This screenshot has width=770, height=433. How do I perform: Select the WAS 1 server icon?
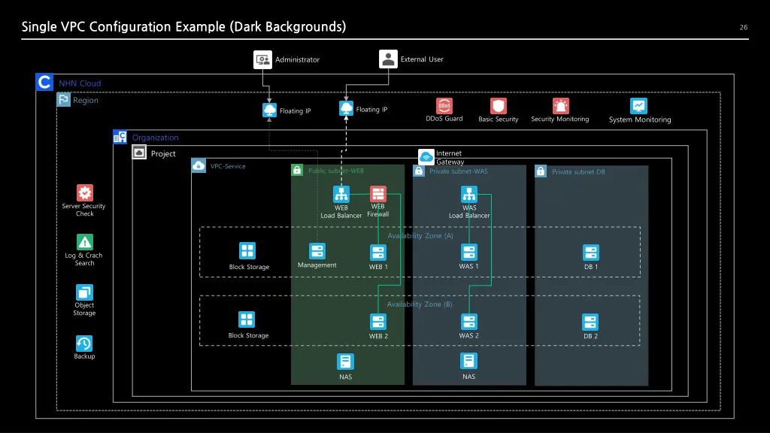pos(469,253)
